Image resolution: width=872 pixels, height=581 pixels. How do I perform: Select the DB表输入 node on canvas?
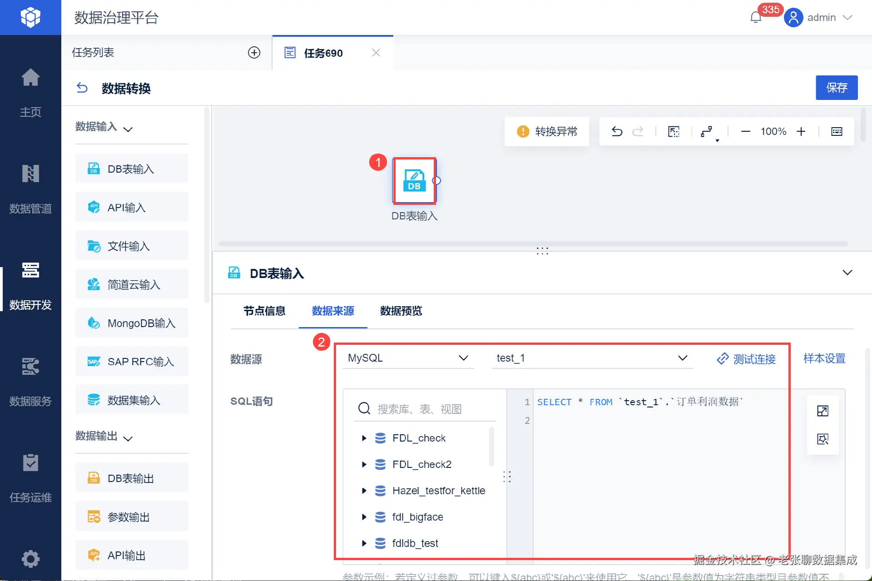[414, 181]
